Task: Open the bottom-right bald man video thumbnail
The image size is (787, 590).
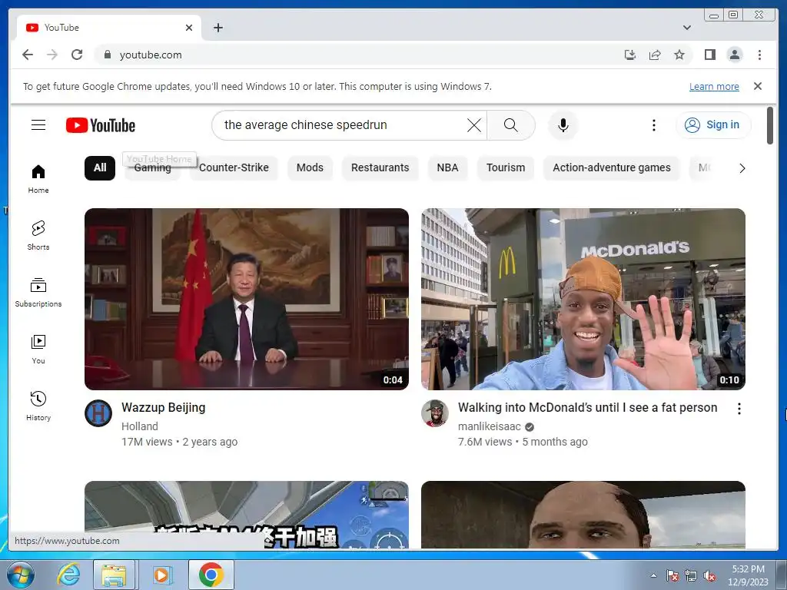Action: [x=583, y=515]
